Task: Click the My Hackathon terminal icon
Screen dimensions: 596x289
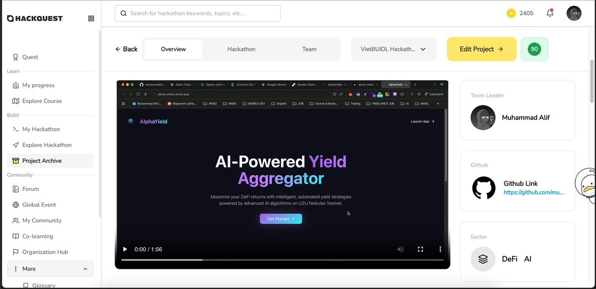Action: [x=15, y=129]
